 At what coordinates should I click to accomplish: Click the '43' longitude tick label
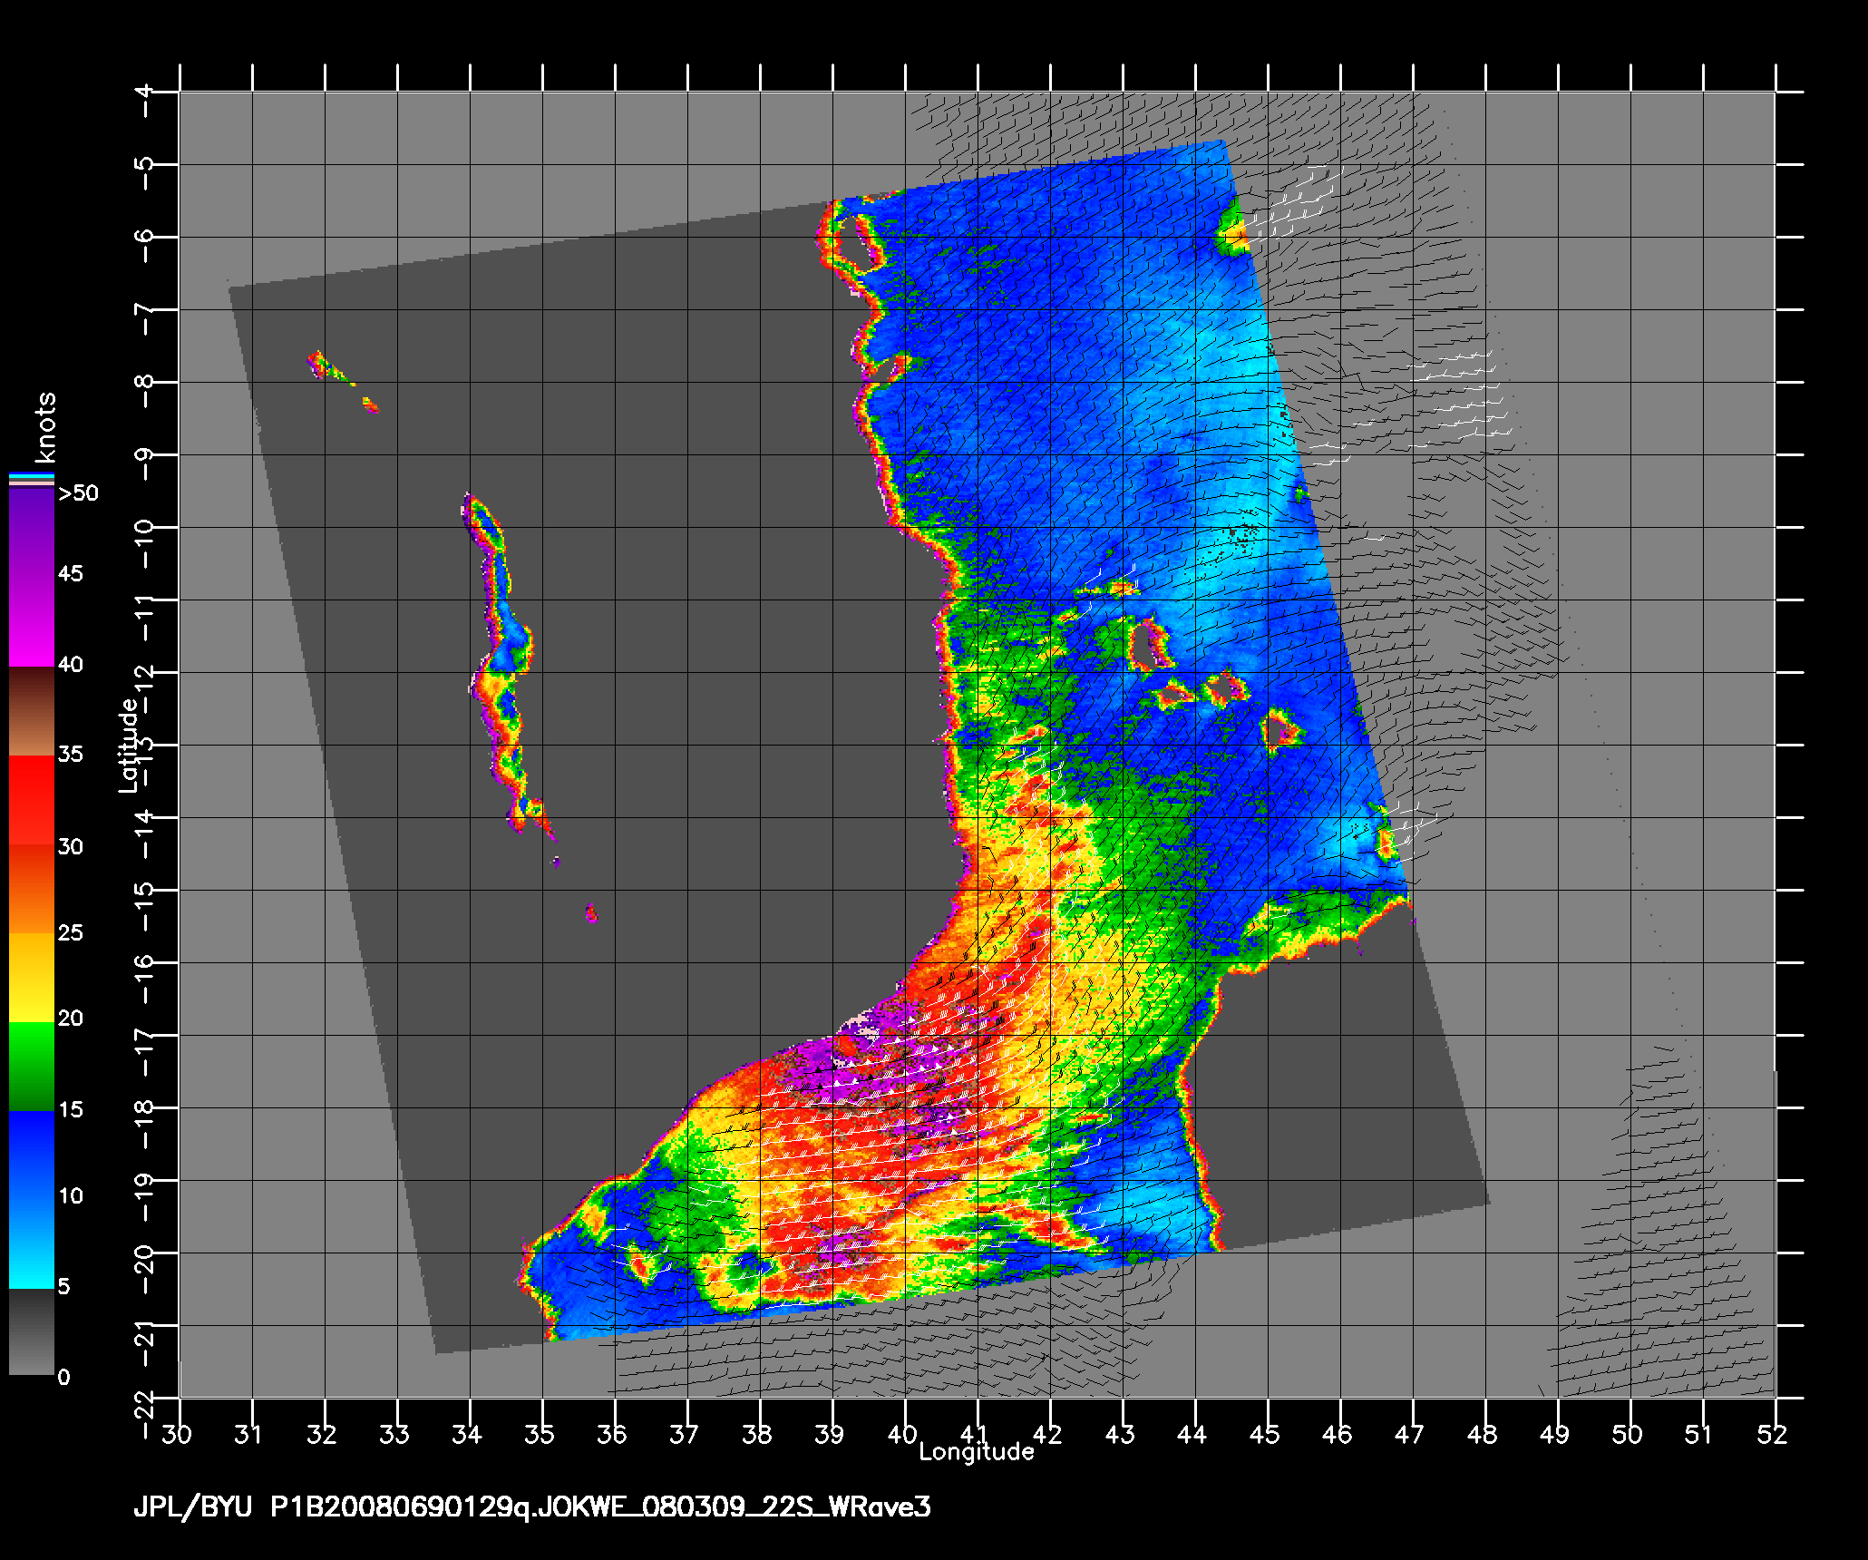tap(1120, 1434)
